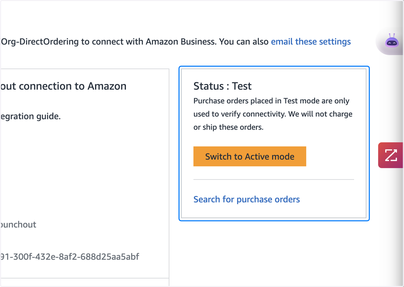The width and height of the screenshot is (404, 287).
Task: Select the Status : Test heading
Action: (223, 86)
